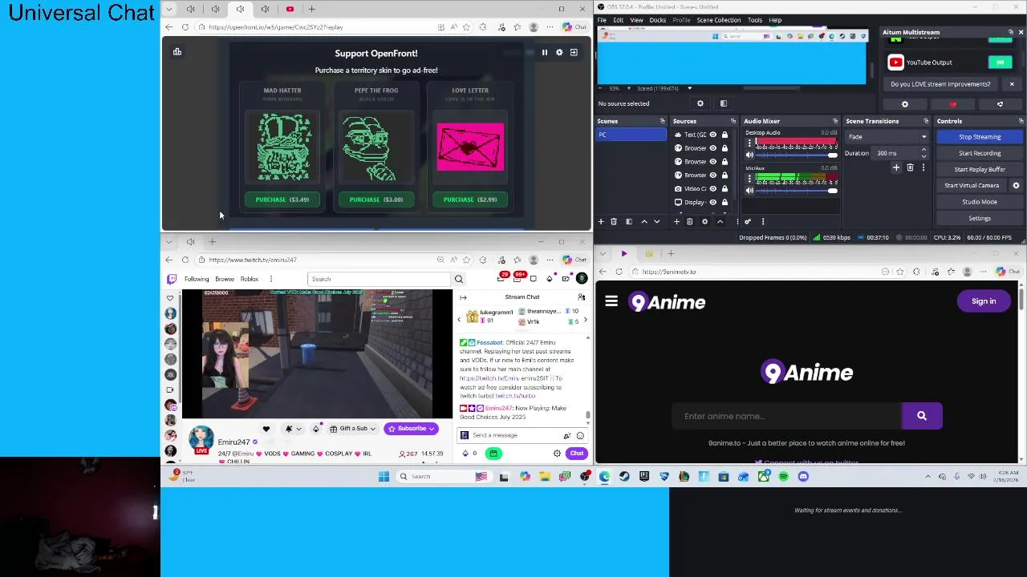Click the Aitum heart donate button

952,104
